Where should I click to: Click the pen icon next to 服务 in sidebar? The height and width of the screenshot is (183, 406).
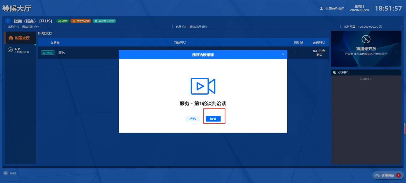pos(10,50)
